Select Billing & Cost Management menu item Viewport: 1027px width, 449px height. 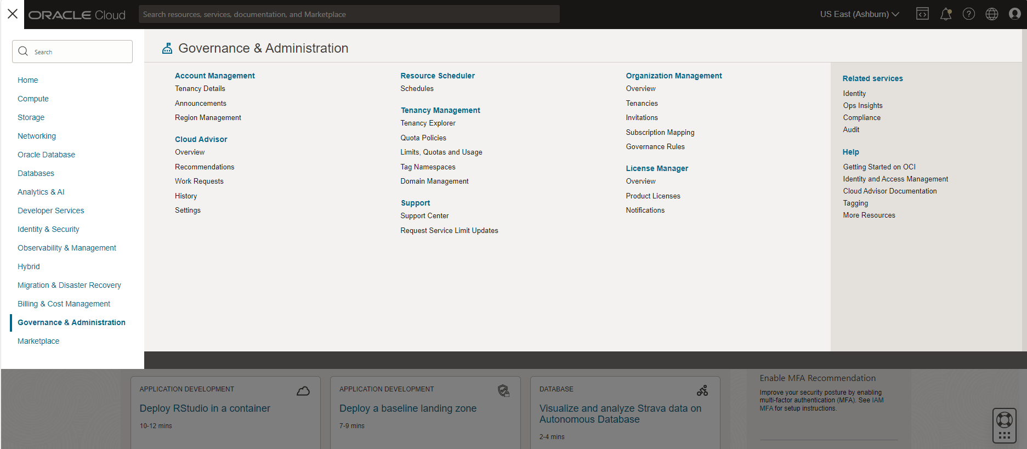pyautogui.click(x=64, y=304)
